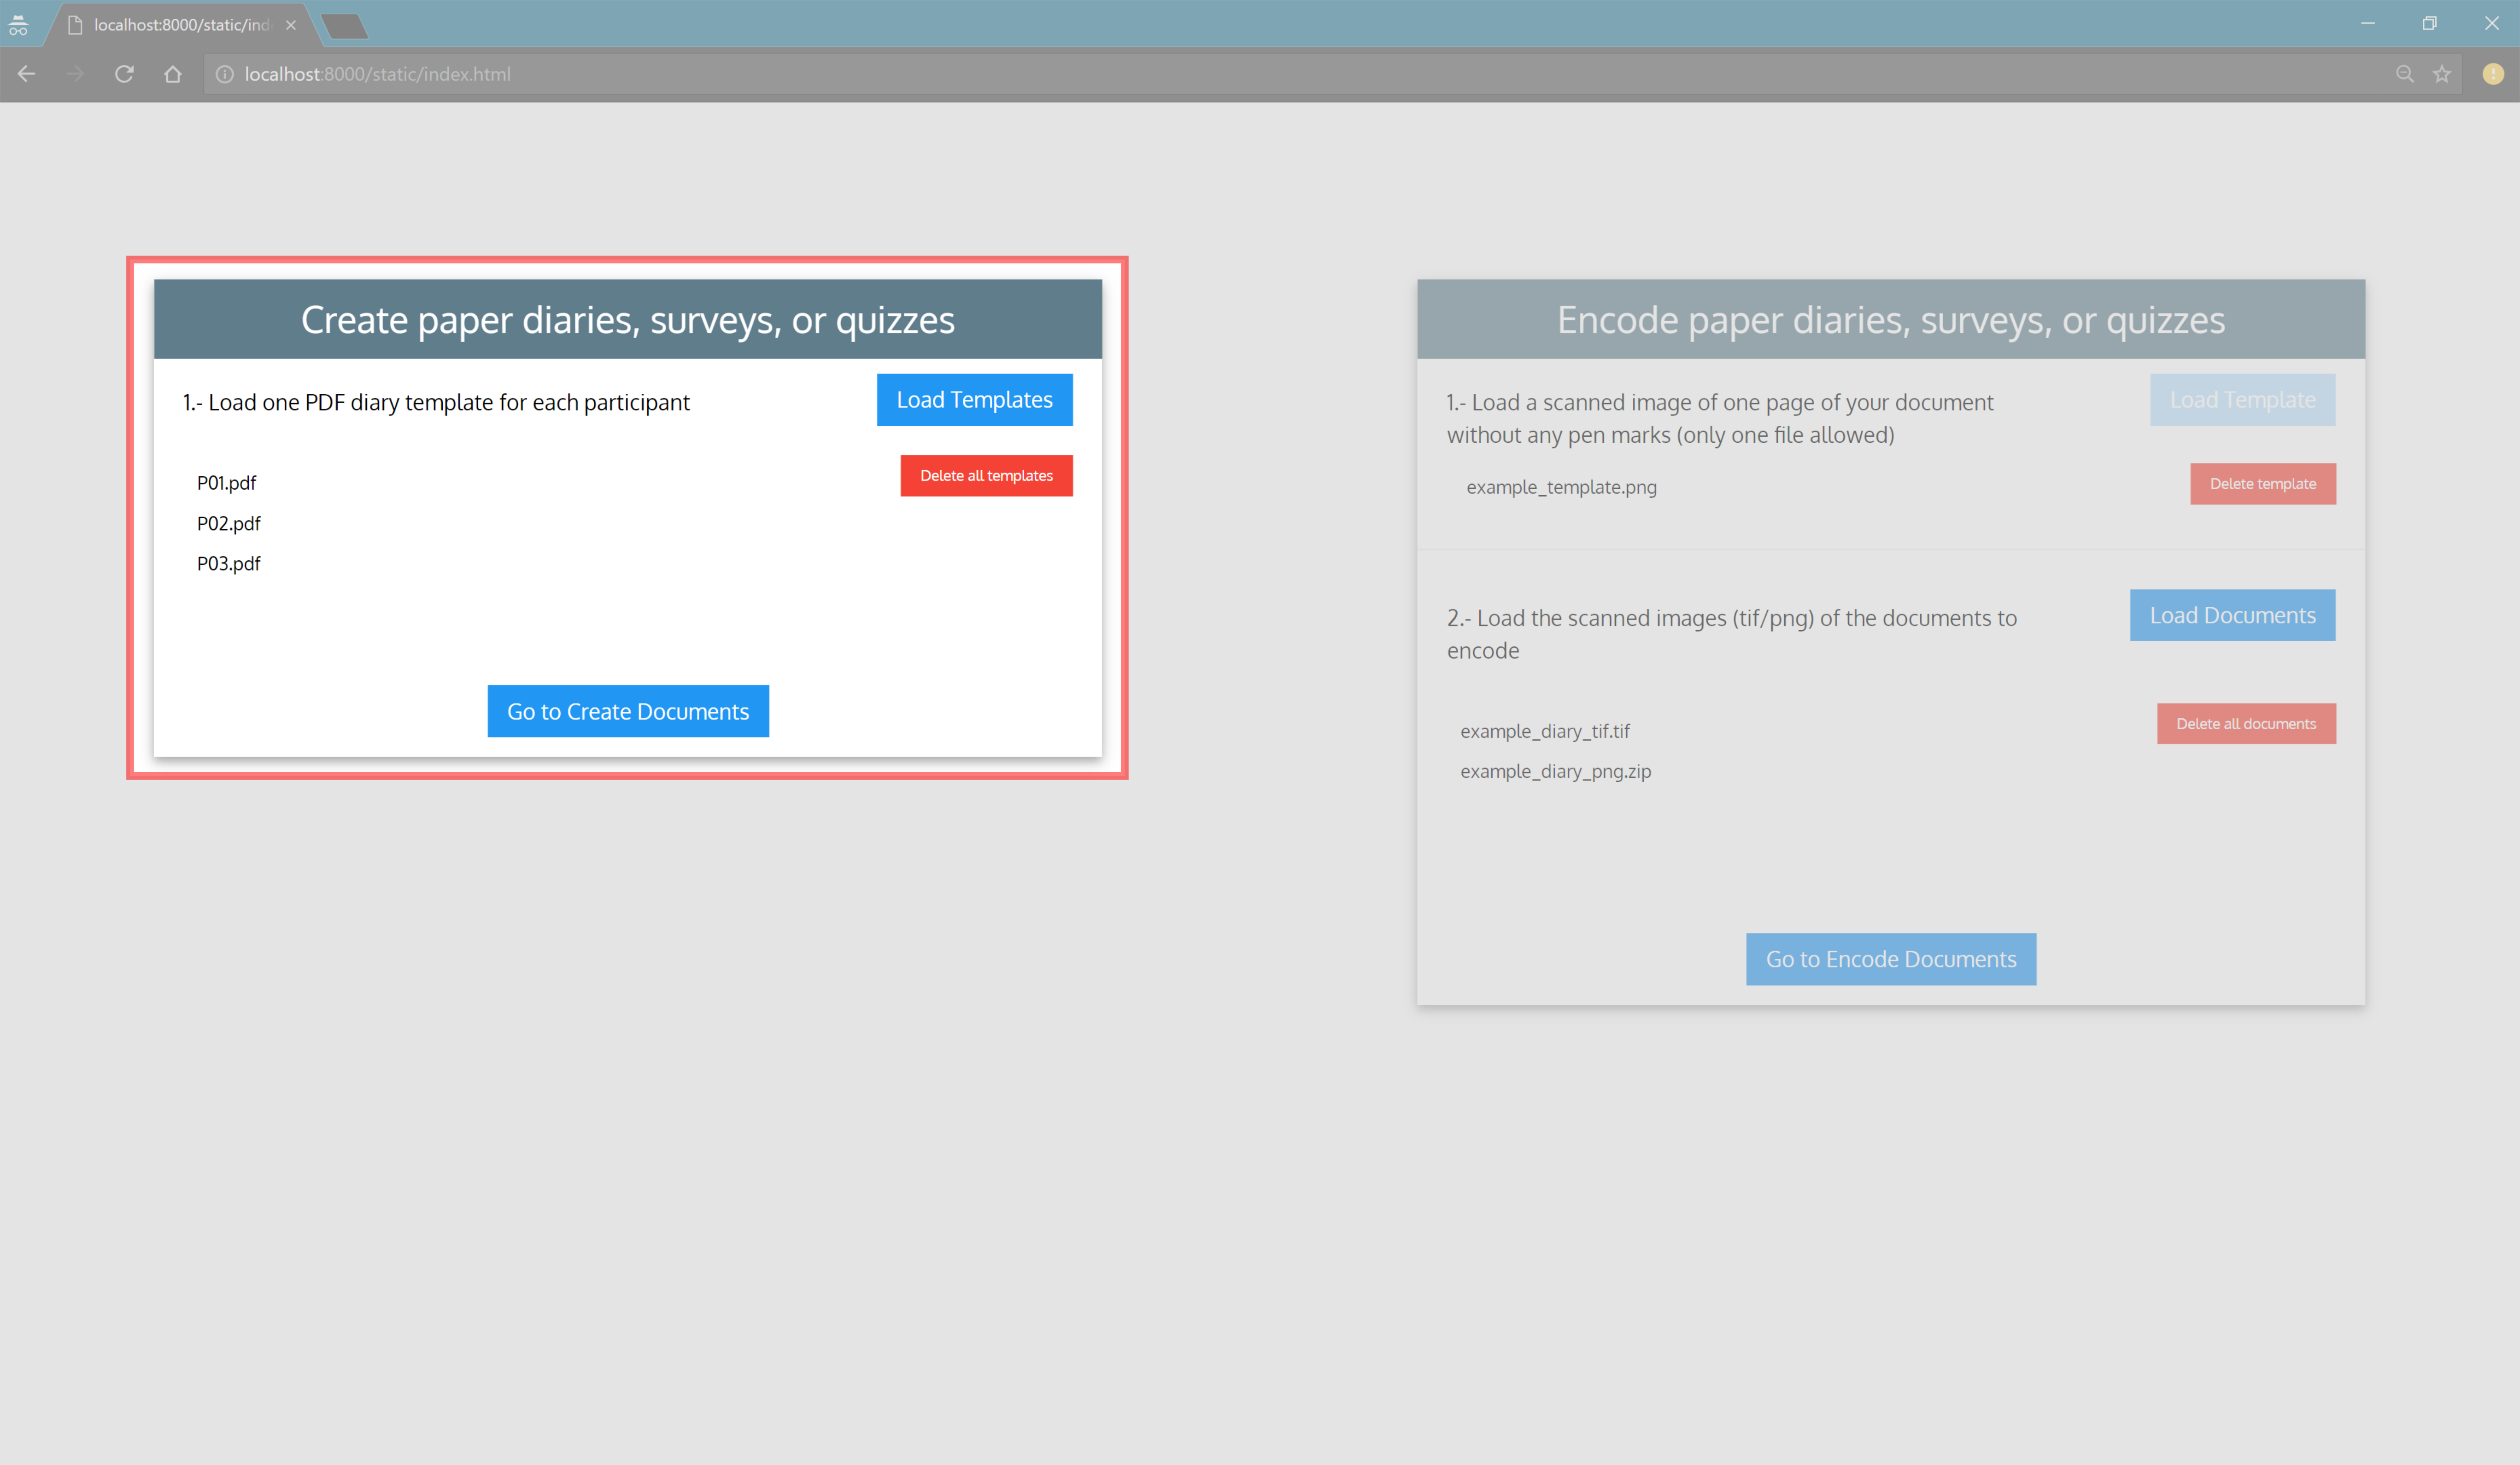Show site information icon in address bar

(225, 74)
